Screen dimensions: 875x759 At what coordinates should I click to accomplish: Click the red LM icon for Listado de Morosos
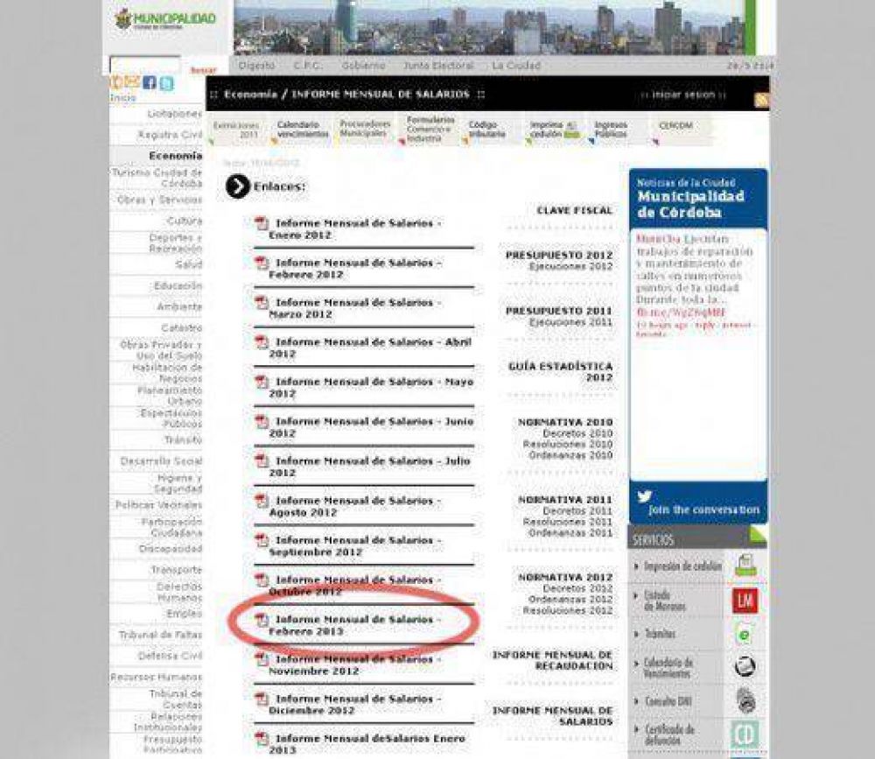(745, 601)
